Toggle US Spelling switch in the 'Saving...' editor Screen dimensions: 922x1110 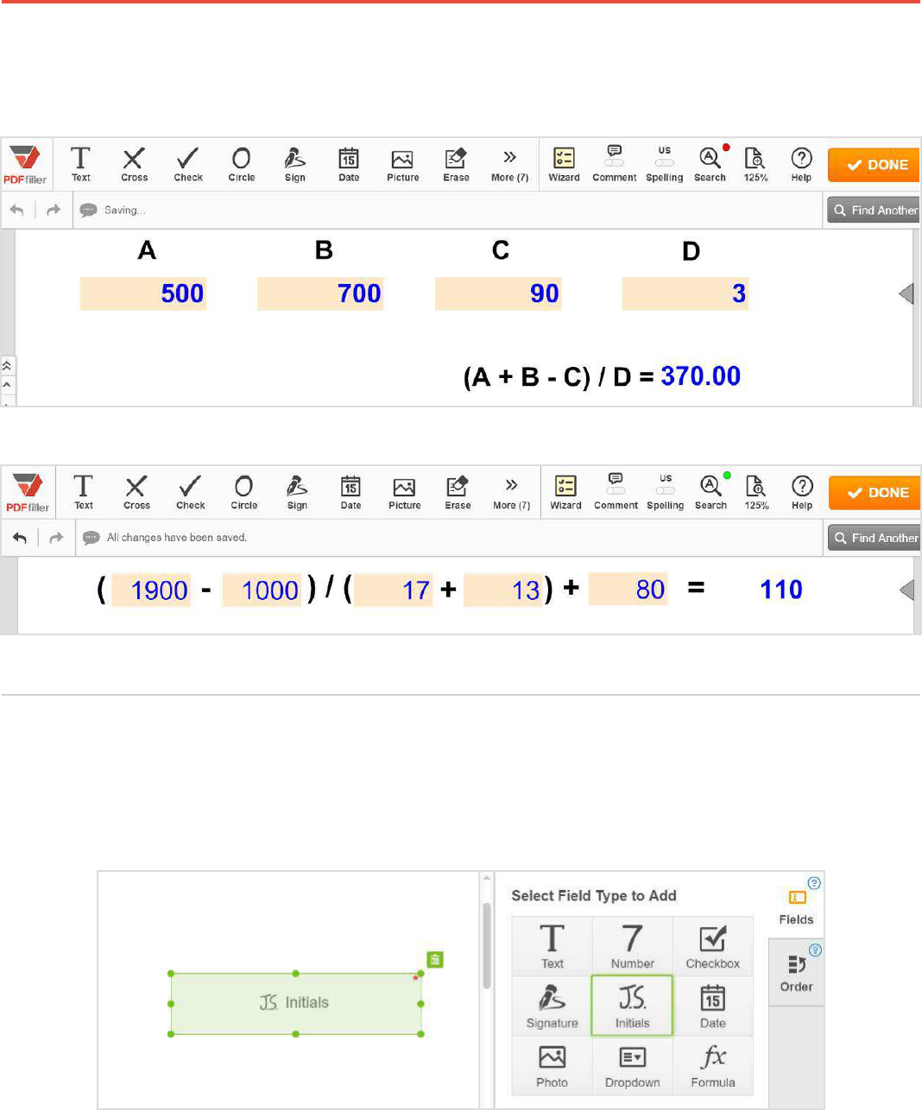tap(664, 163)
